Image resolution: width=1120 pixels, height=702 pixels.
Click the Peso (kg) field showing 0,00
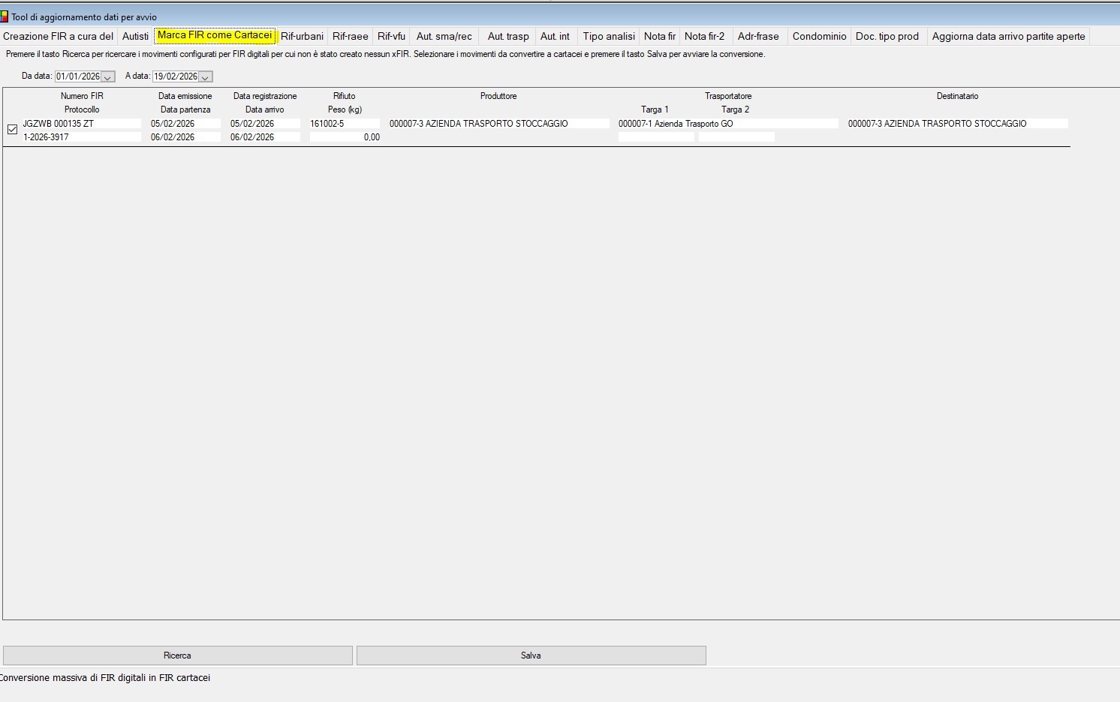[345, 137]
